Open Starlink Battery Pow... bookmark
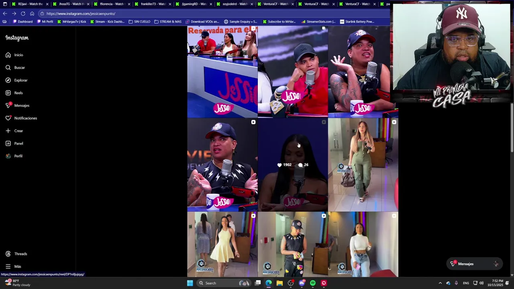 coord(357,22)
